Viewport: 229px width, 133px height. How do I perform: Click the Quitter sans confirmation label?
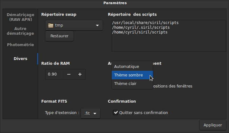point(143,113)
